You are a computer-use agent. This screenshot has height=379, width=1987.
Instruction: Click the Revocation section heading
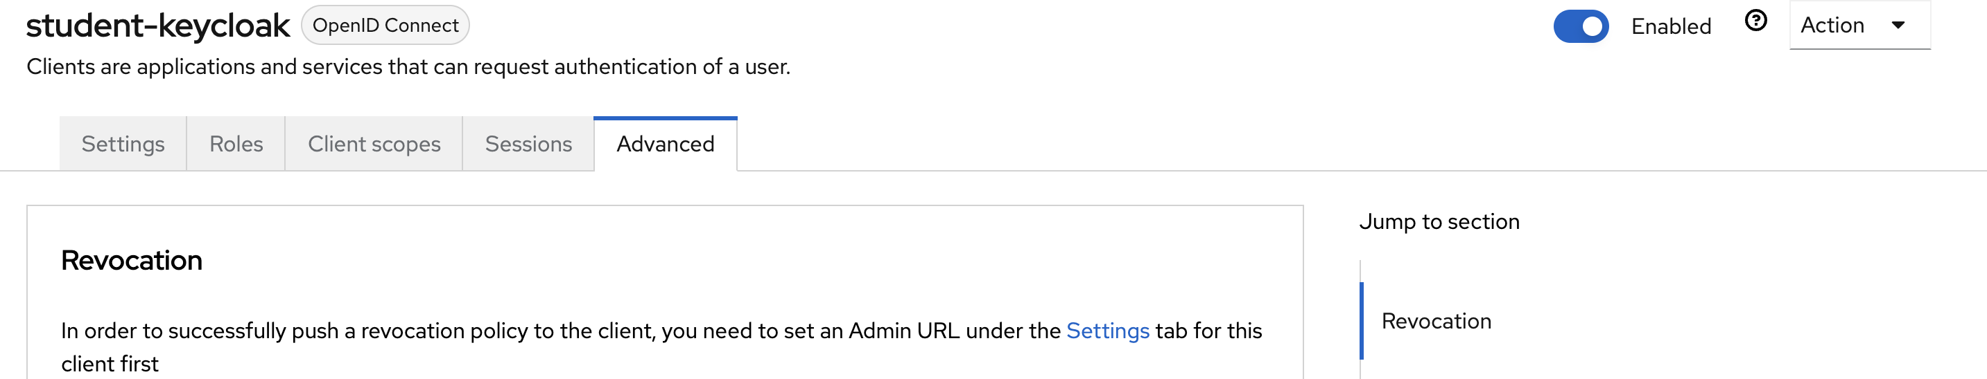(x=132, y=261)
